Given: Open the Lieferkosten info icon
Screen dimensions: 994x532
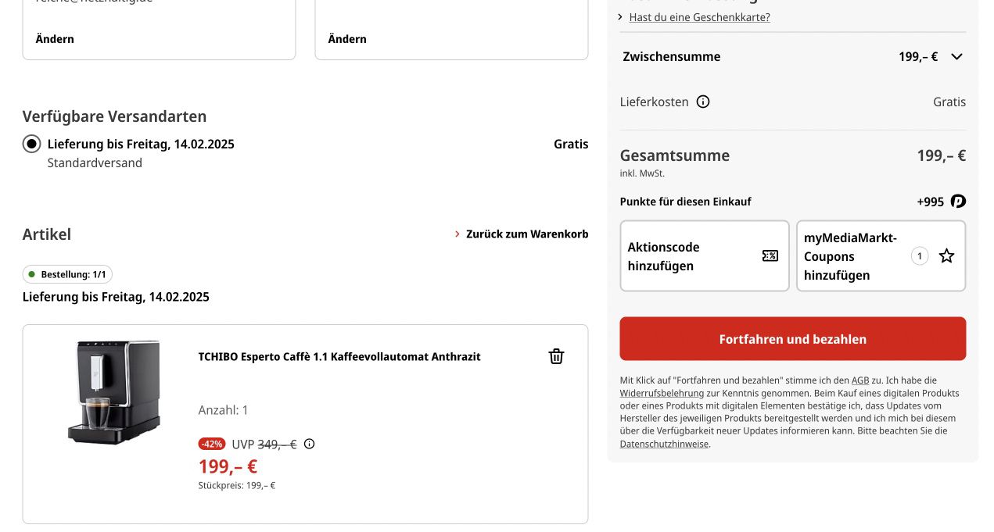Looking at the screenshot, I should 703,102.
